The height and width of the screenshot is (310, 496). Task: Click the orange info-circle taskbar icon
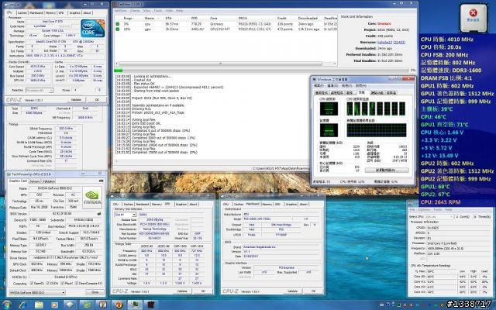(x=119, y=305)
